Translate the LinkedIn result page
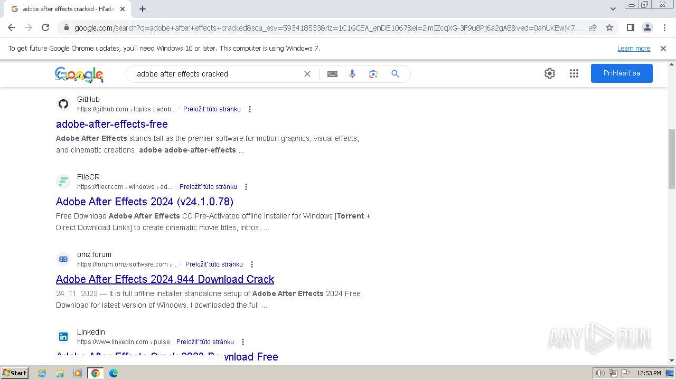This screenshot has height=380, width=676. pyautogui.click(x=205, y=342)
